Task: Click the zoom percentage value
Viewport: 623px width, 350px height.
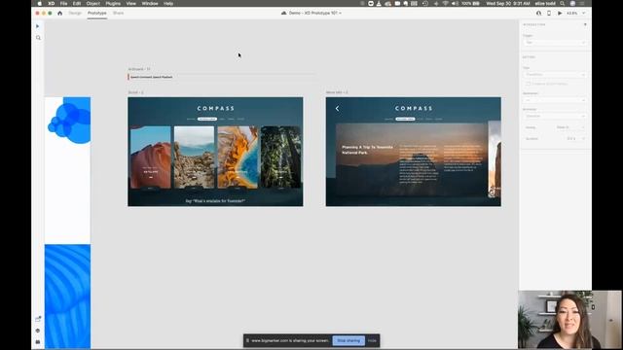Action: [x=571, y=13]
